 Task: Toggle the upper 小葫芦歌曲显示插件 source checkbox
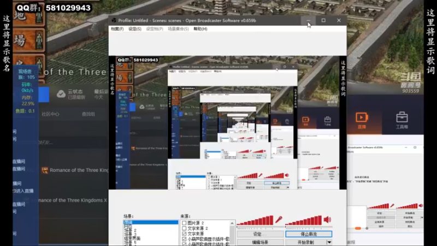(x=184, y=239)
